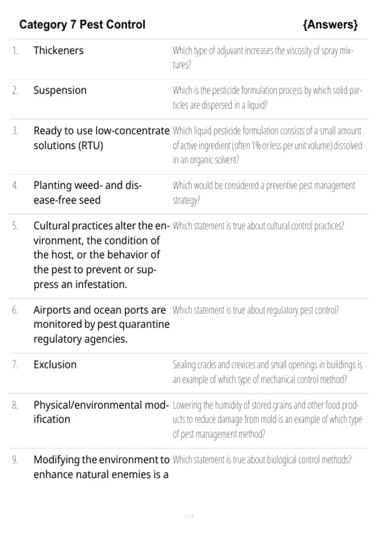Click question about sealing cracks and crevices
The width and height of the screenshot is (377, 534).
pyautogui.click(x=267, y=372)
